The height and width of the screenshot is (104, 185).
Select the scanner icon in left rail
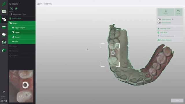(4, 19)
